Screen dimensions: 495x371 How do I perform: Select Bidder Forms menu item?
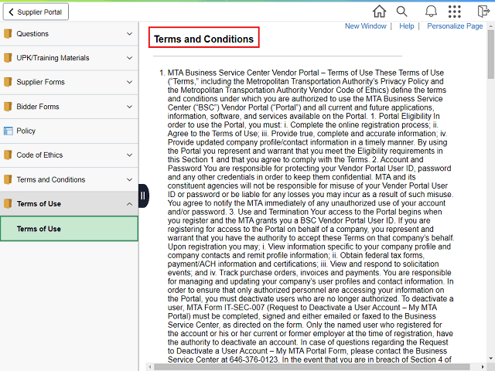69,107
